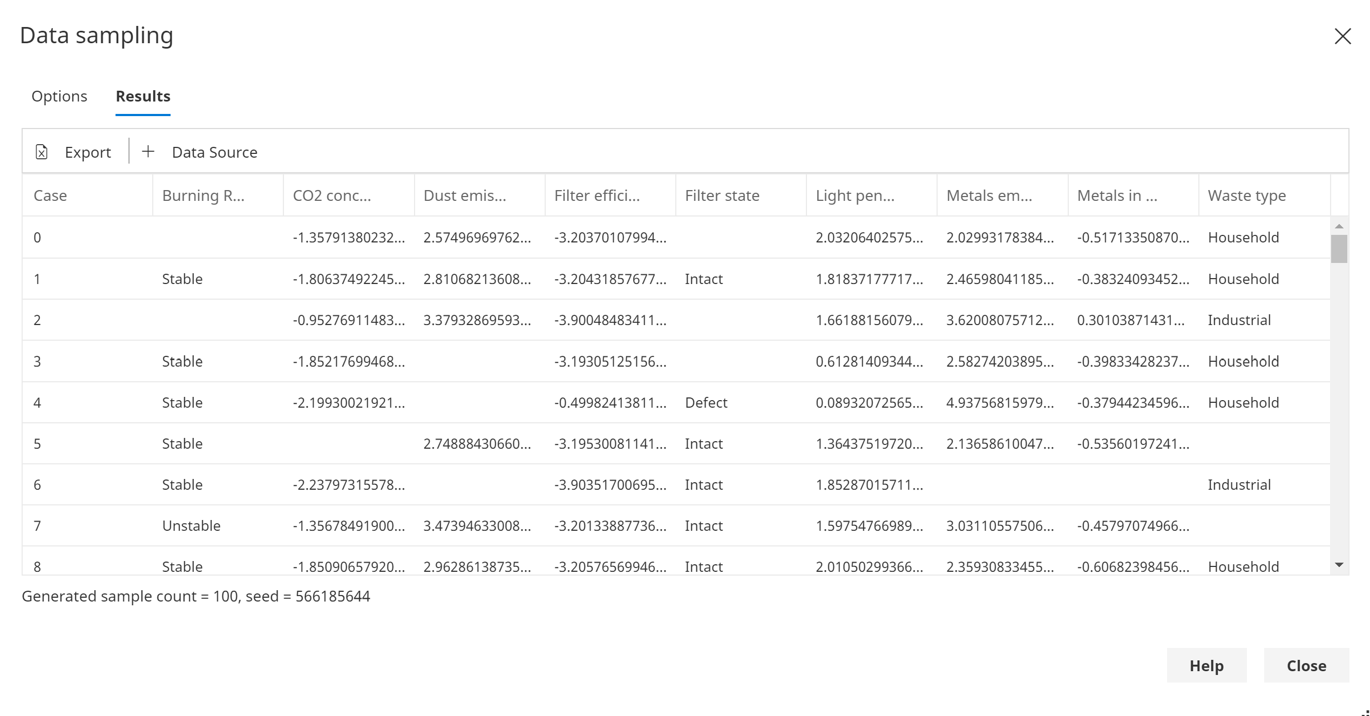The image size is (1370, 716).
Task: Click the Excel file glyph beside Export
Action: 43,152
